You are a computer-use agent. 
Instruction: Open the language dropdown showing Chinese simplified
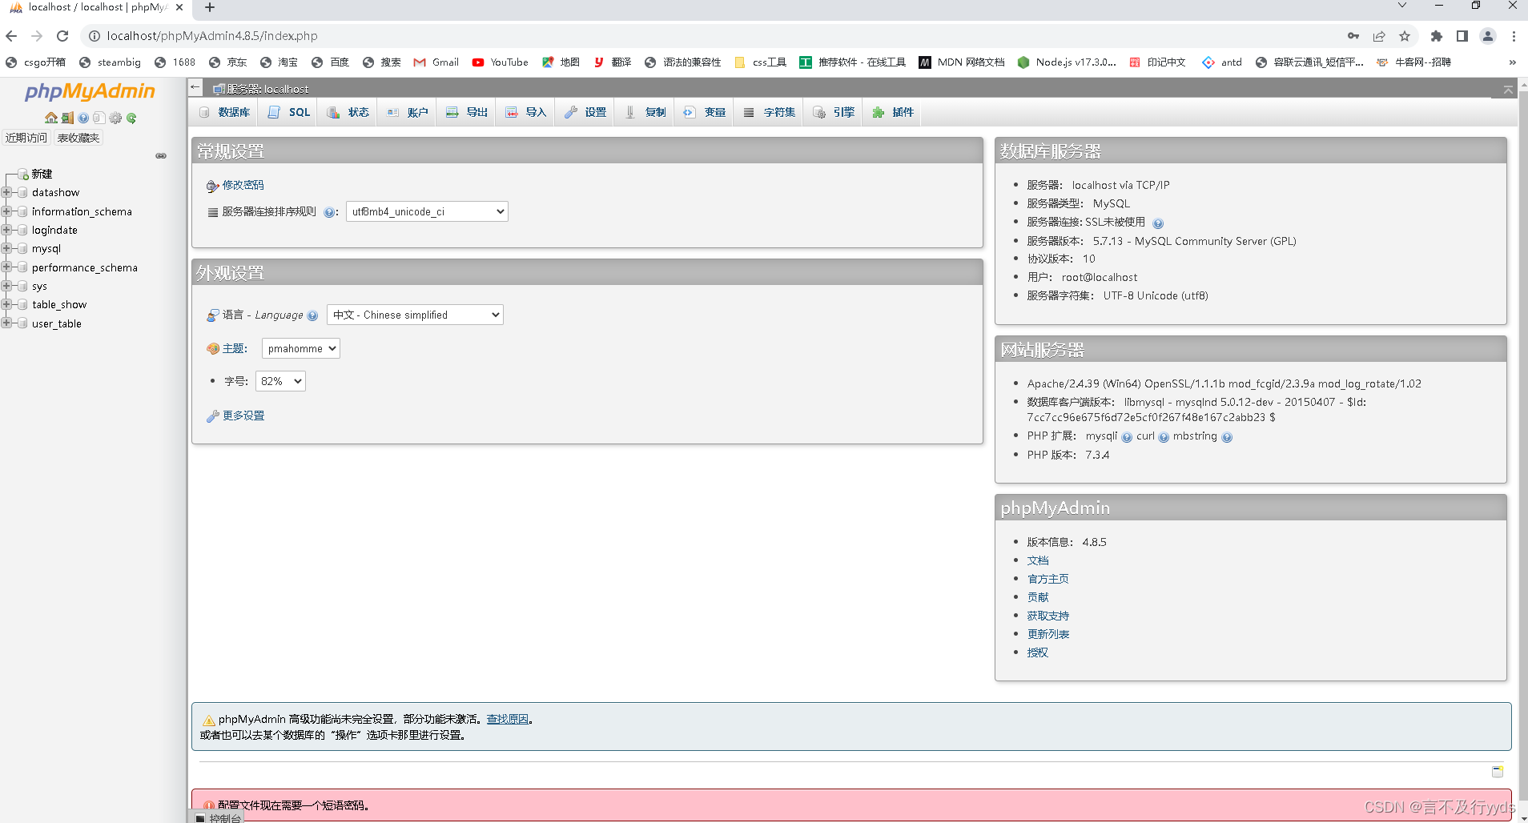point(415,315)
